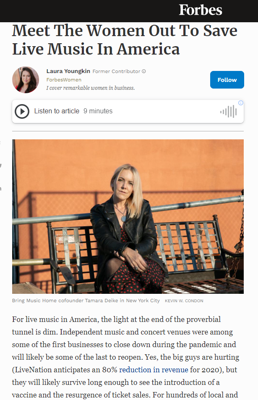Image resolution: width=258 pixels, height=400 pixels.
Task: Click the article headline about live music
Action: (x=125, y=40)
